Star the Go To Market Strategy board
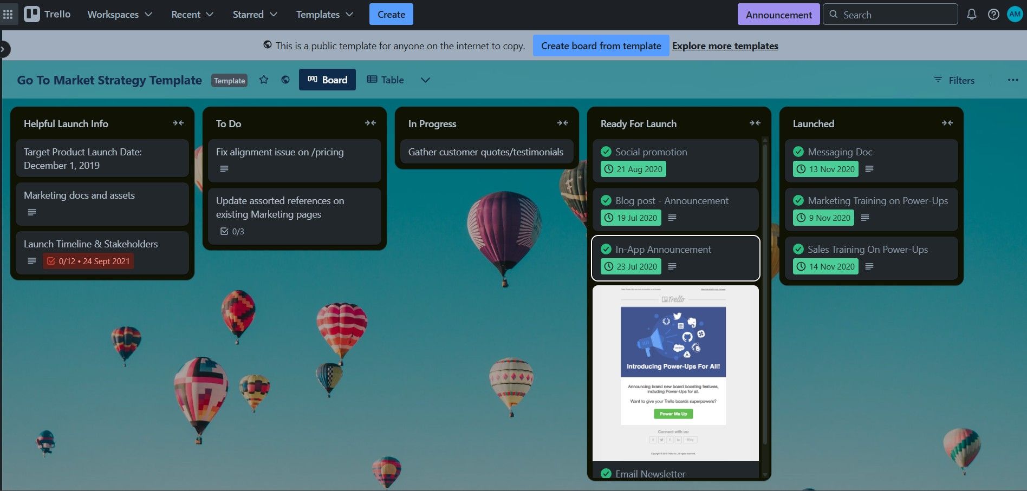 pos(264,80)
